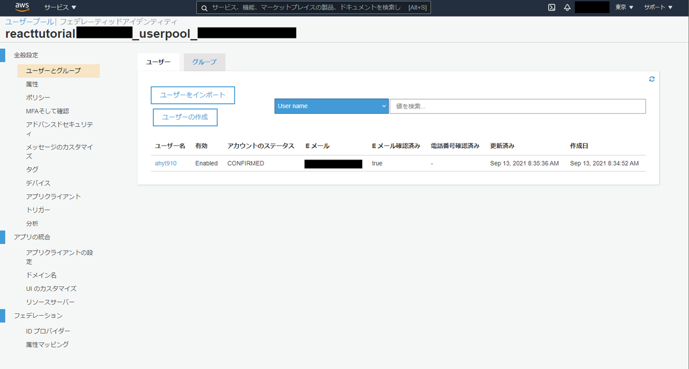The height and width of the screenshot is (369, 689).
Task: Click the 電話番号確認済み column header
Action: [455, 146]
